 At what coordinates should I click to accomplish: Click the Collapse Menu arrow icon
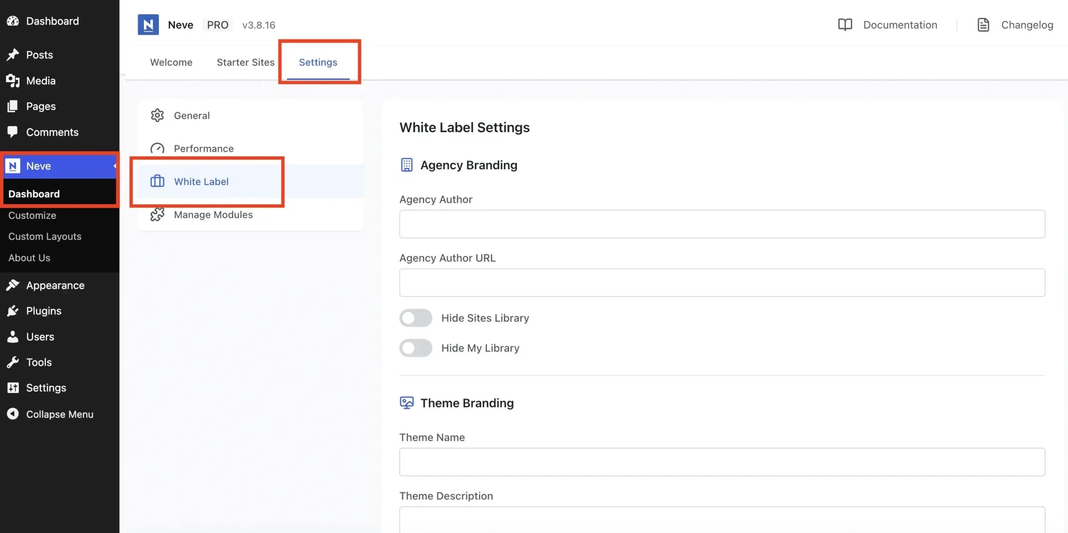pos(13,414)
